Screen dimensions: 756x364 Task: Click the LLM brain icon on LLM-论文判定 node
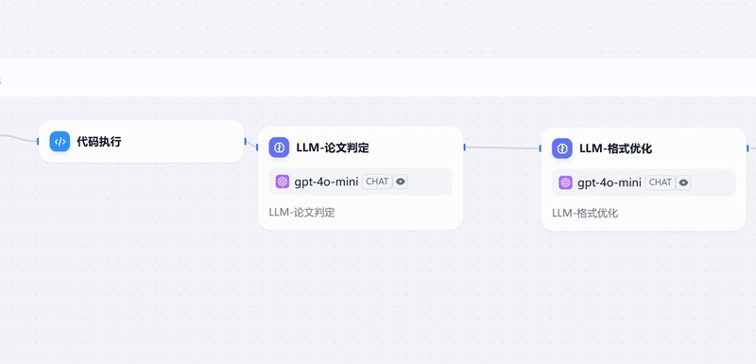point(279,147)
